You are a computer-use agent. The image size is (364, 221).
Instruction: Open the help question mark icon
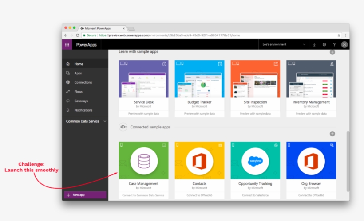click(x=334, y=44)
